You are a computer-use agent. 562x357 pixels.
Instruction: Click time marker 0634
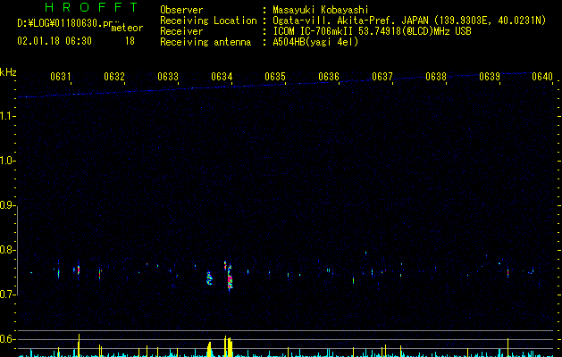[222, 77]
